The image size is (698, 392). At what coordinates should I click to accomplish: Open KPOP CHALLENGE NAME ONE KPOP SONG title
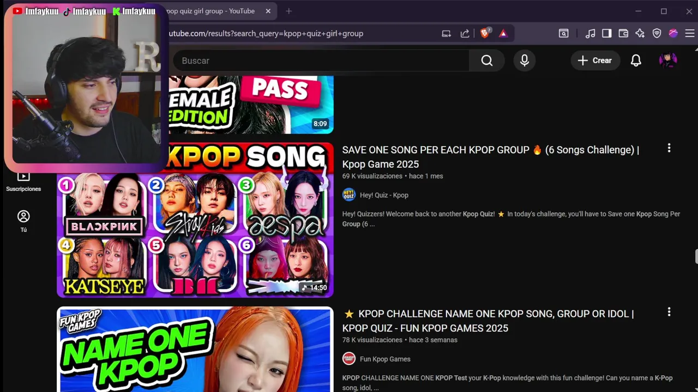pos(488,321)
